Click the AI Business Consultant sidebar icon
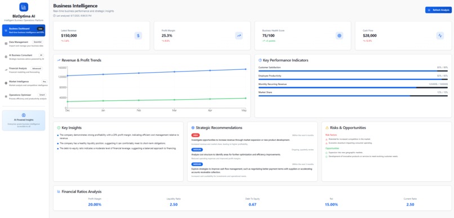This screenshot has width=454, height=218. 6,57
